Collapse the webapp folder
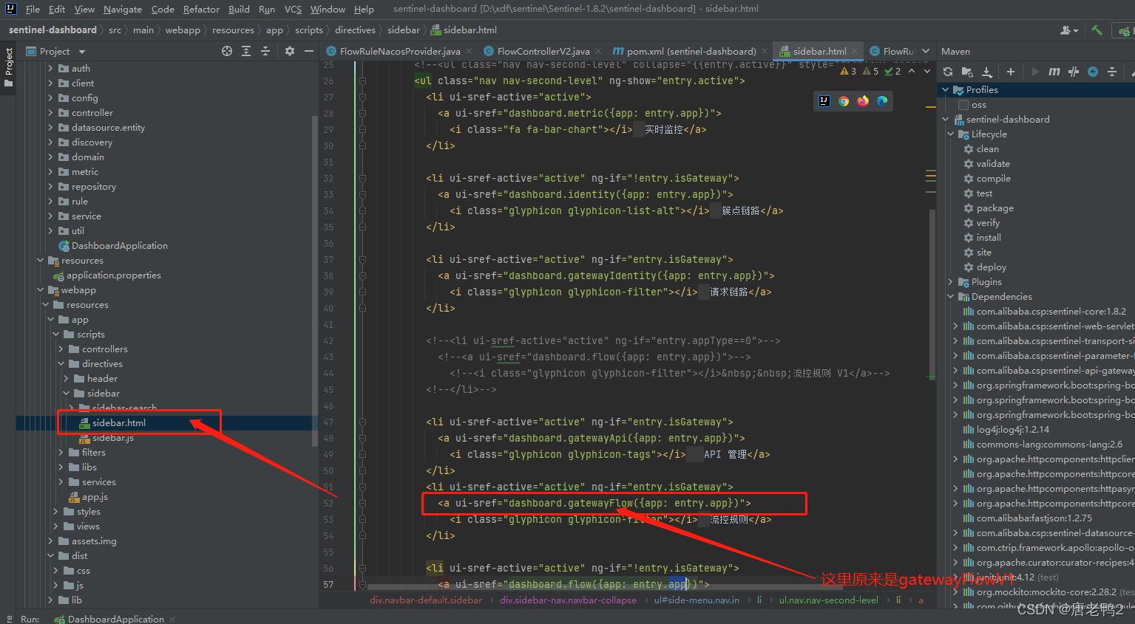 (x=40, y=289)
